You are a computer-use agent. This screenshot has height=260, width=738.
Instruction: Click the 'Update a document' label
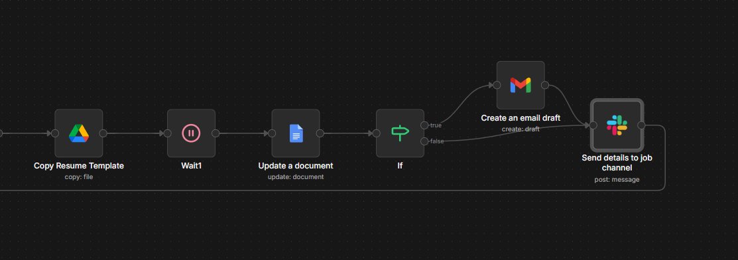click(x=296, y=166)
